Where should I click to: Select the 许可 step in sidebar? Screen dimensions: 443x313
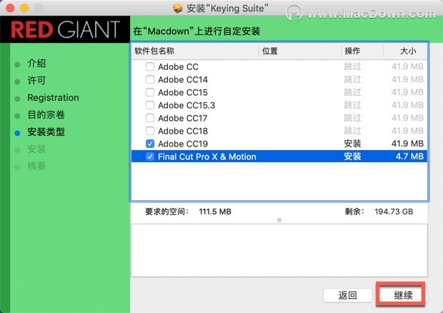(x=36, y=81)
